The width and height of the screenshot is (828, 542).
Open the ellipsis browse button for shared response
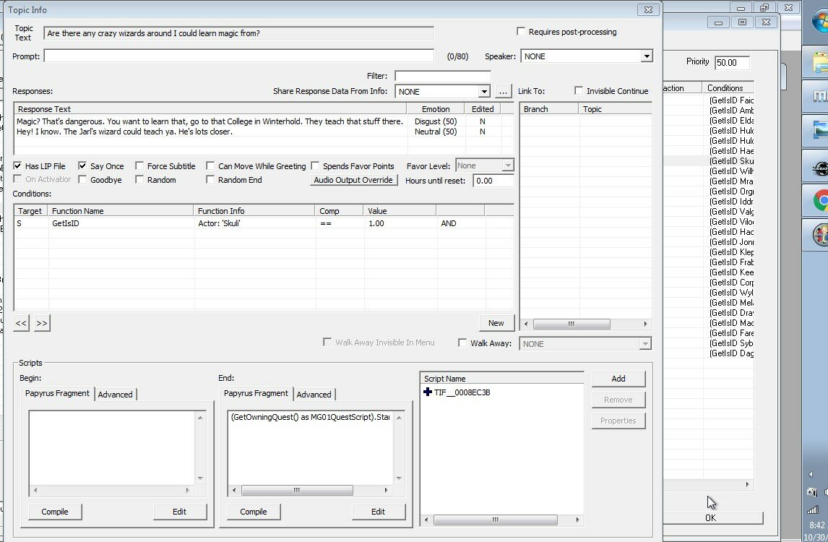(x=503, y=91)
